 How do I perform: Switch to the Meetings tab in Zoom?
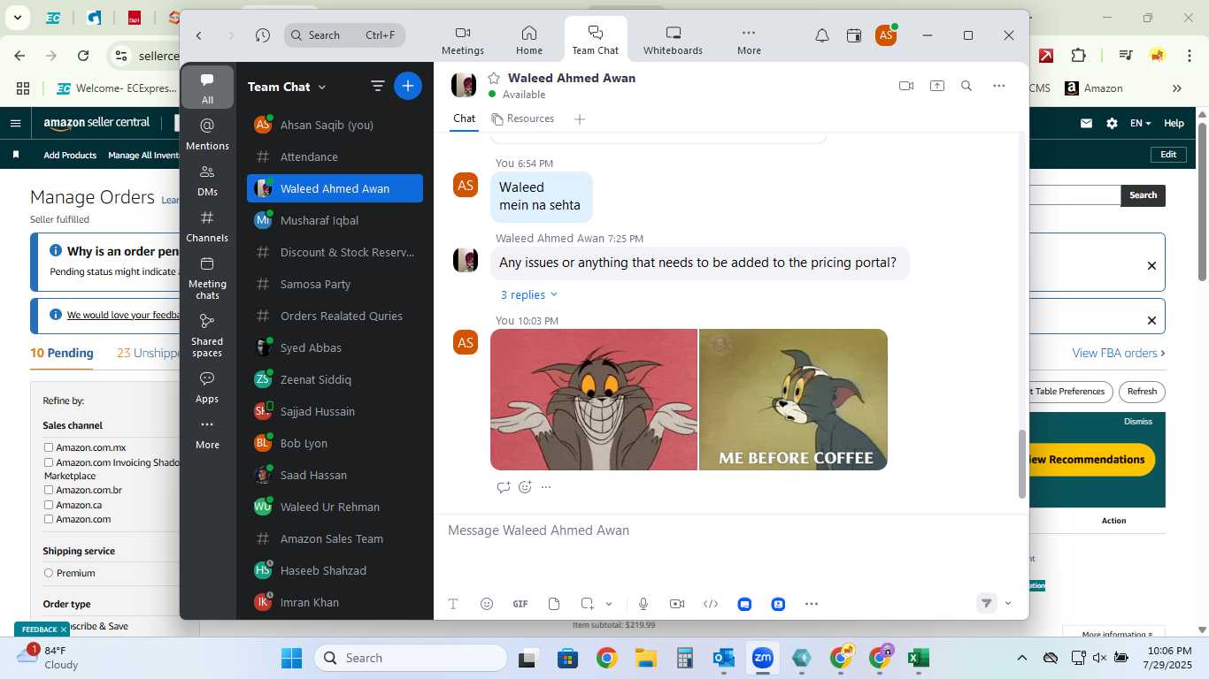(463, 41)
